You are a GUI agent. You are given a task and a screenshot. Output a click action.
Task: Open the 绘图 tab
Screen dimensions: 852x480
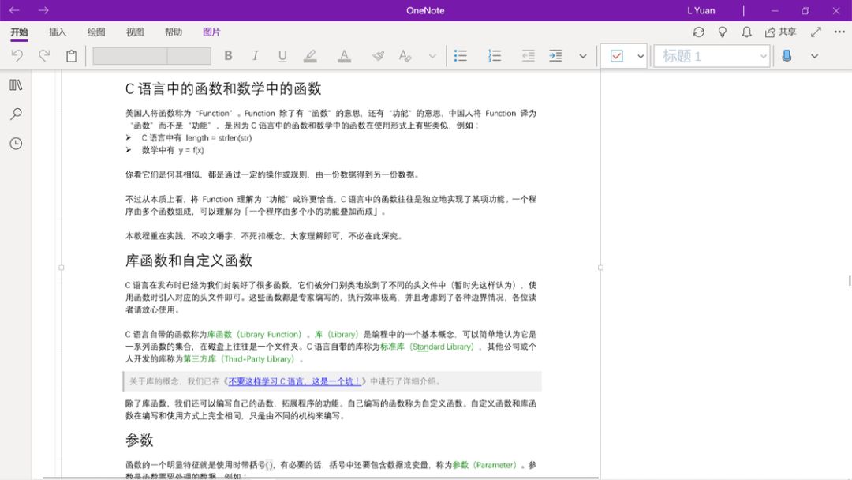click(96, 32)
